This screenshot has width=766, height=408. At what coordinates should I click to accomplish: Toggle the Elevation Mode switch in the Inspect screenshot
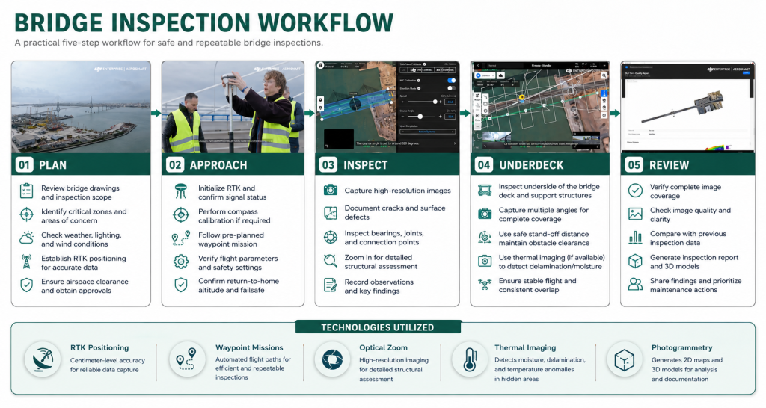pos(451,88)
